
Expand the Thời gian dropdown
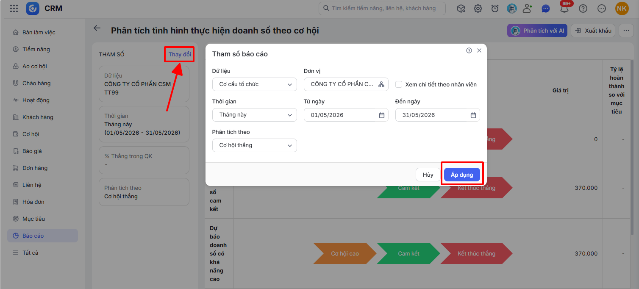coord(254,115)
